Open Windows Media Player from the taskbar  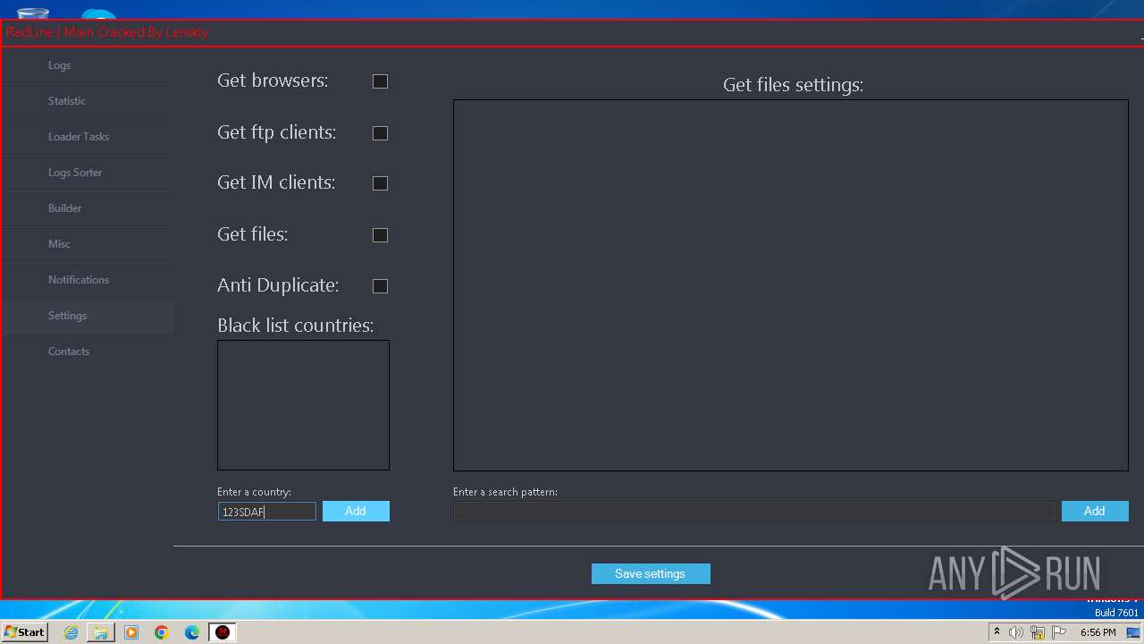click(131, 632)
